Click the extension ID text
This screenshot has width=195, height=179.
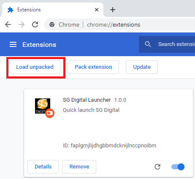[x=109, y=145]
